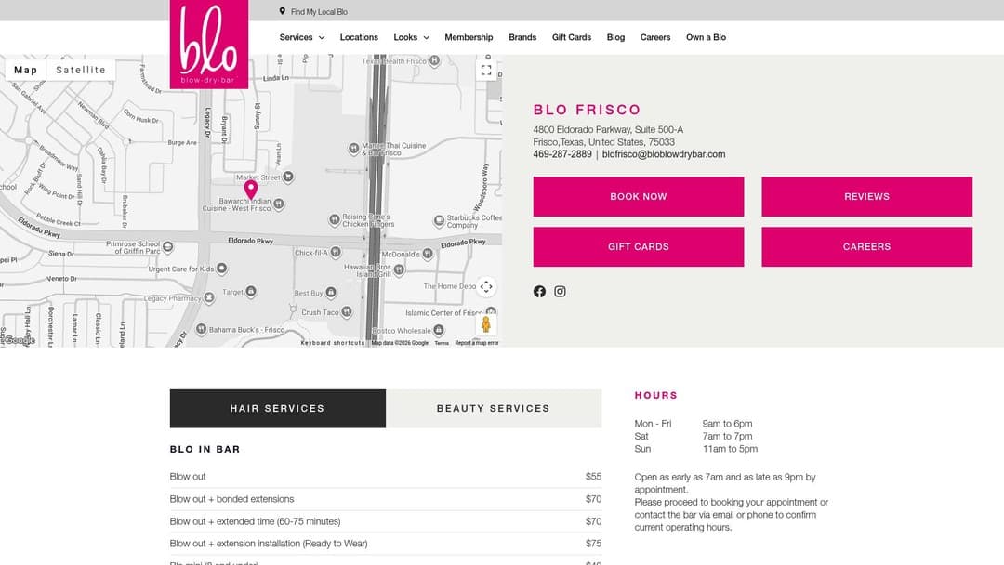
Task: Click the Starbucks Coffee Company map marker
Action: 439,221
